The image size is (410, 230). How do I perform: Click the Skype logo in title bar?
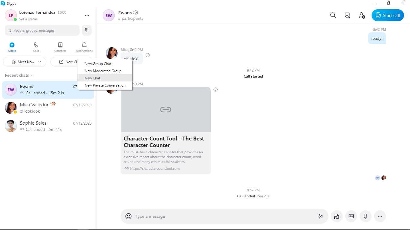pos(3,3)
